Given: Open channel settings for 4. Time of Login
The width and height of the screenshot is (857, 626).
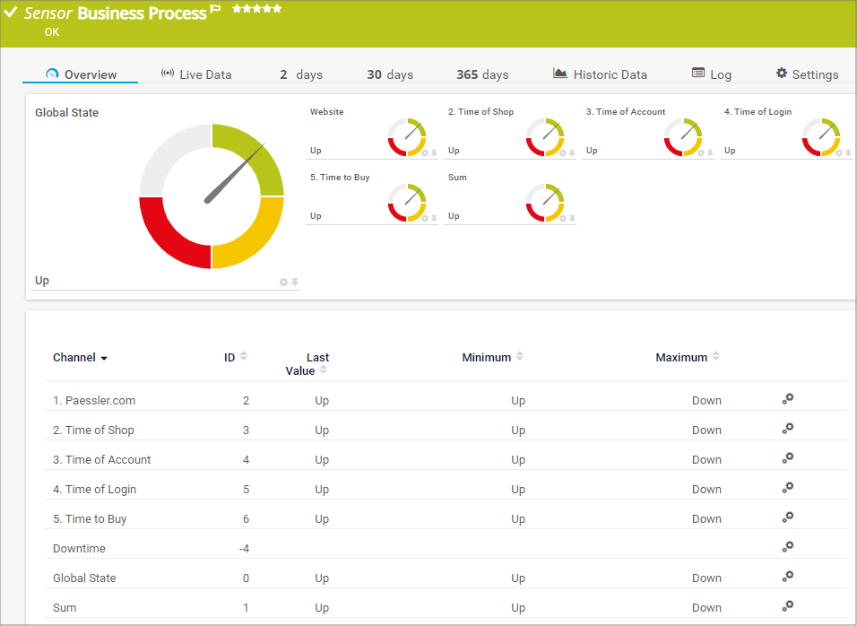Looking at the screenshot, I should [x=787, y=489].
